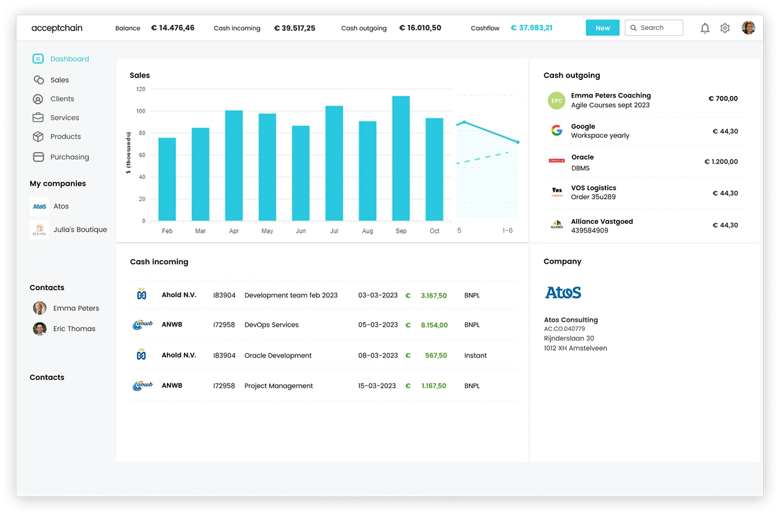Click the Services briefcase icon

38,118
